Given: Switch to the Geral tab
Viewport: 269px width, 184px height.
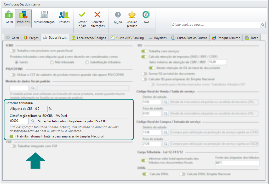Looking at the screenshot, I should click(x=12, y=38).
